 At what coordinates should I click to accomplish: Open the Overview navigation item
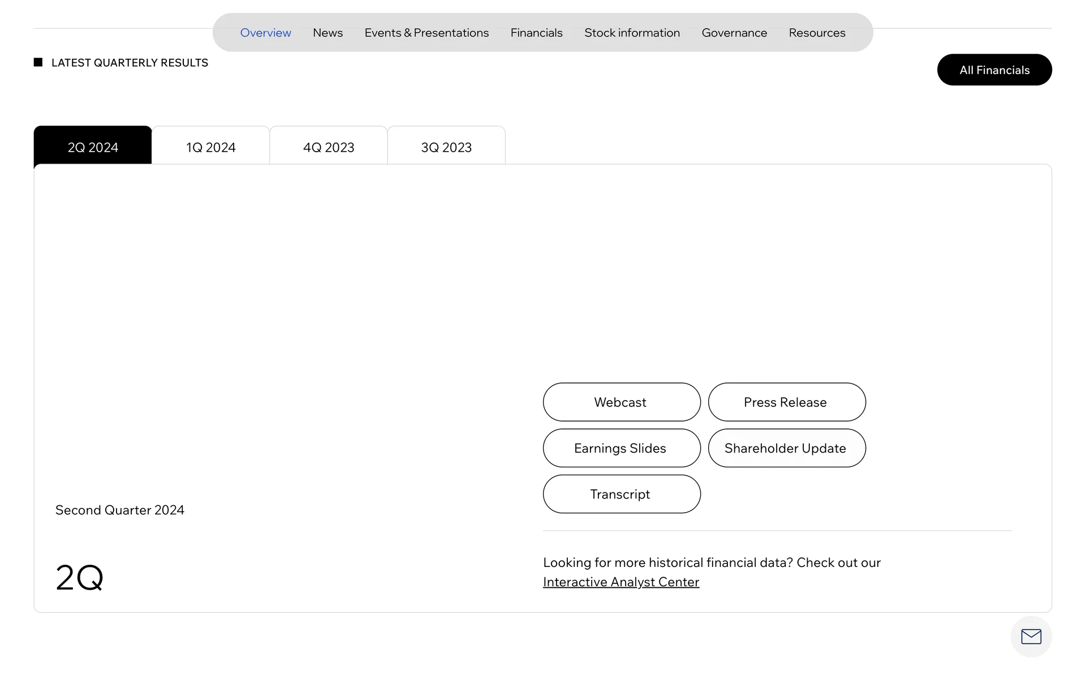(x=265, y=33)
